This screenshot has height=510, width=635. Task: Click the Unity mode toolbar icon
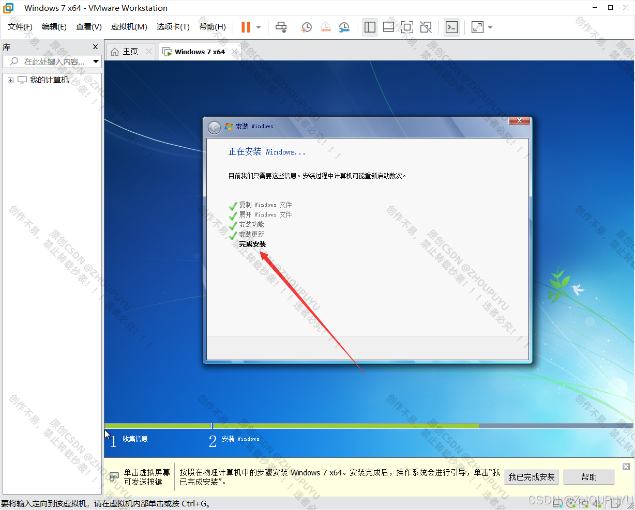click(x=426, y=27)
